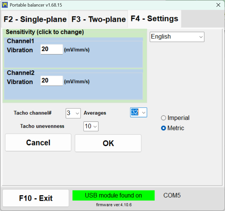
Task: Click F10 - Exit to close the program
Action: coord(35,198)
